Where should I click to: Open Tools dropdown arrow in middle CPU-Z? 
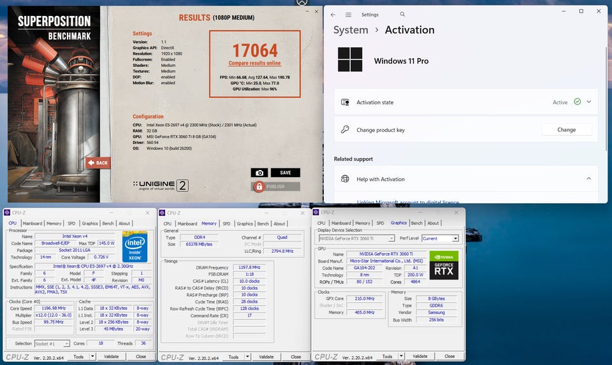[247, 357]
